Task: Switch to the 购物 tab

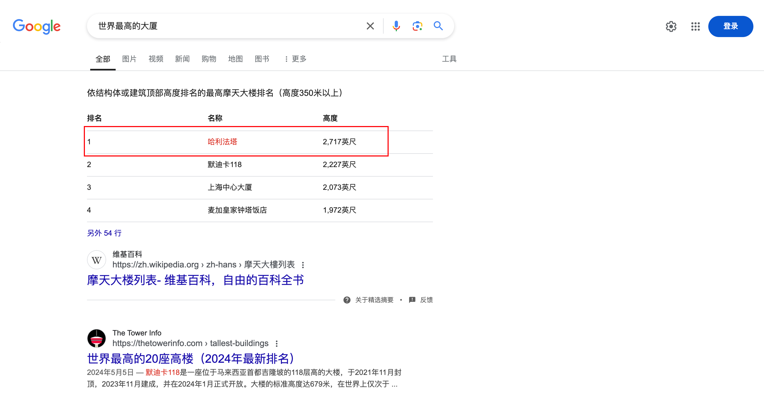Action: (209, 59)
